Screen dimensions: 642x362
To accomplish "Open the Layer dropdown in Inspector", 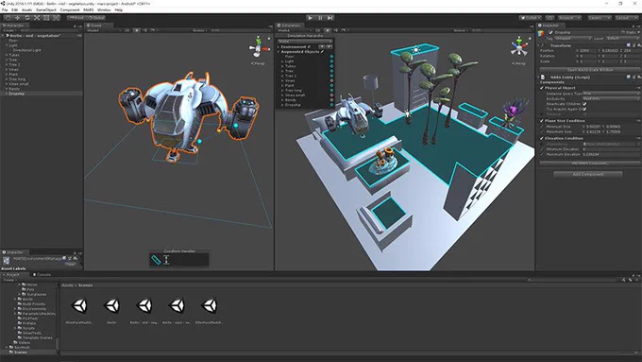I will 622,38.
